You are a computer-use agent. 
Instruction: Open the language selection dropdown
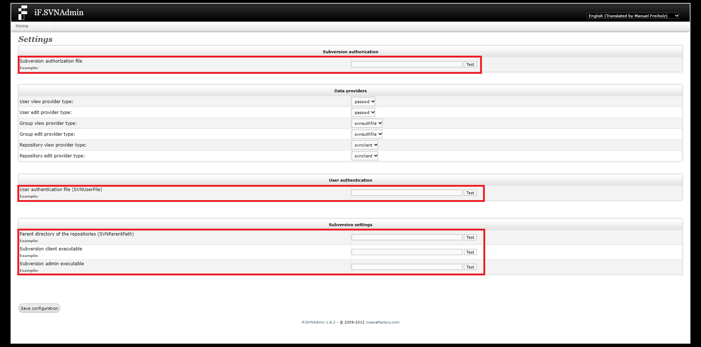coord(633,16)
